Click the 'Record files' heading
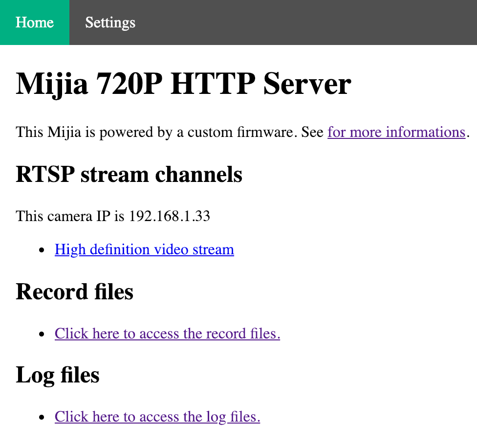 point(74,291)
